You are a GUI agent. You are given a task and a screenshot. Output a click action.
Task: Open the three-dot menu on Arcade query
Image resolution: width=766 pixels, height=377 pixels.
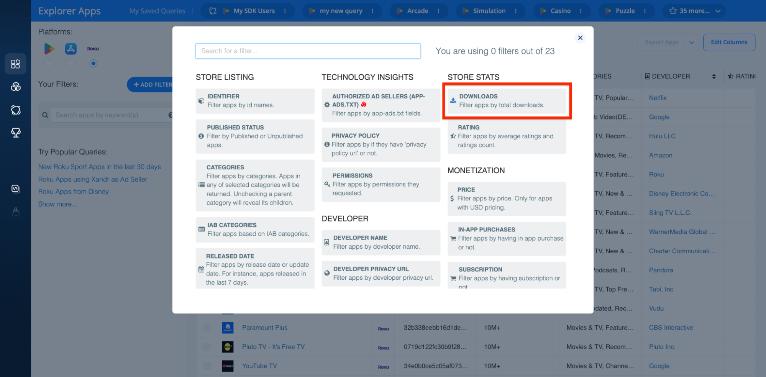click(x=438, y=11)
